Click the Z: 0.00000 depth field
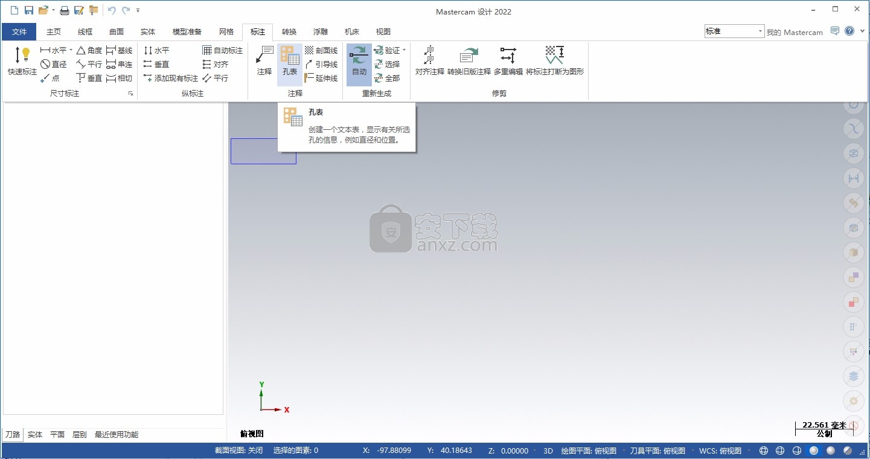This screenshot has height=459, width=870. pos(508,451)
